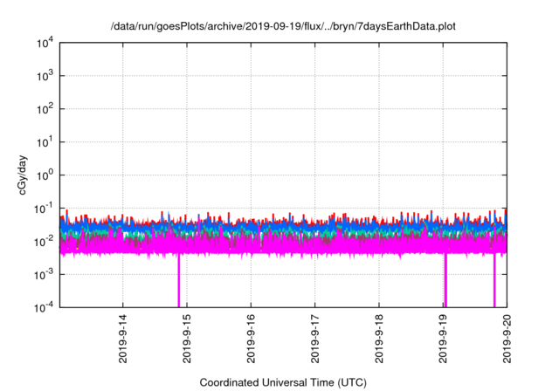Screen dimensions: 559x391
Task: Click the 2019-9-18 date tick label
Action: coord(379,339)
